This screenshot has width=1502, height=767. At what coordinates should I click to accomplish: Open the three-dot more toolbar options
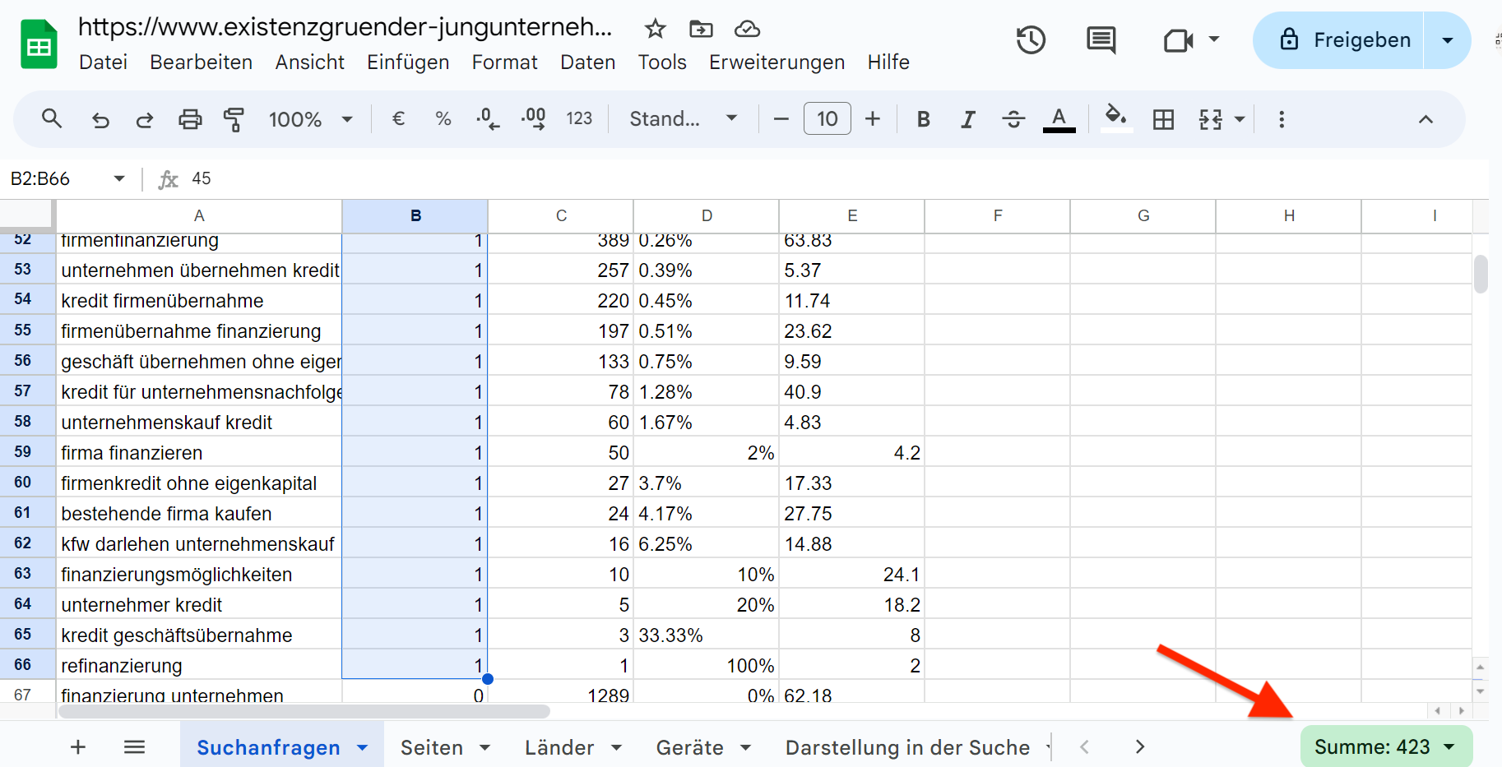click(1282, 119)
